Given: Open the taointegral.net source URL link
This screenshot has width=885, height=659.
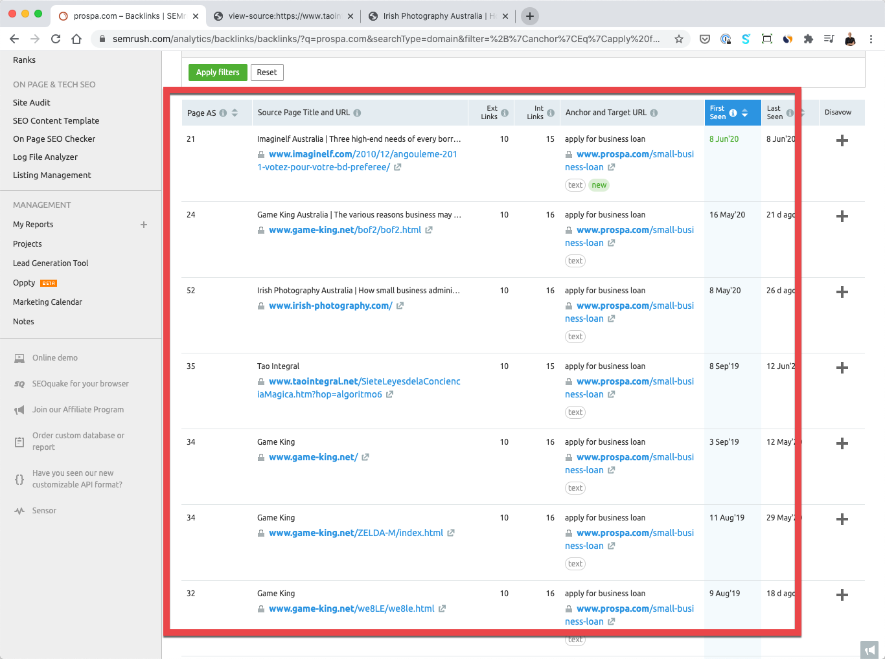Looking at the screenshot, I should click(x=359, y=388).
